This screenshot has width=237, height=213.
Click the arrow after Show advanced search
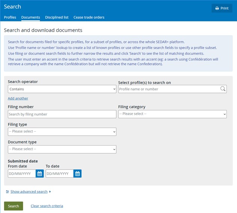50,192
